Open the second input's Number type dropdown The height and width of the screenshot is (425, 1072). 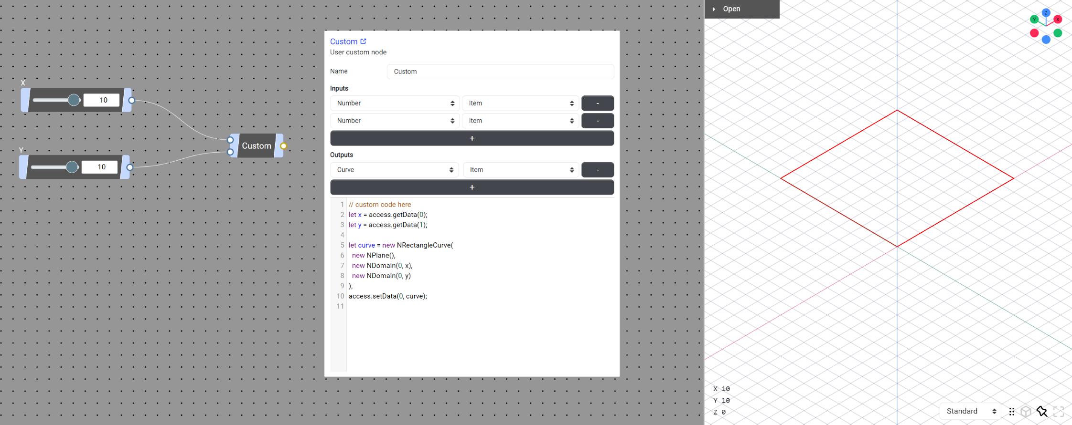pos(395,121)
